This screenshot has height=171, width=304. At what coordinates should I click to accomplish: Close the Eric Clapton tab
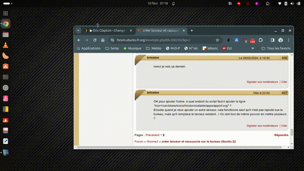pyautogui.click(x=131, y=30)
